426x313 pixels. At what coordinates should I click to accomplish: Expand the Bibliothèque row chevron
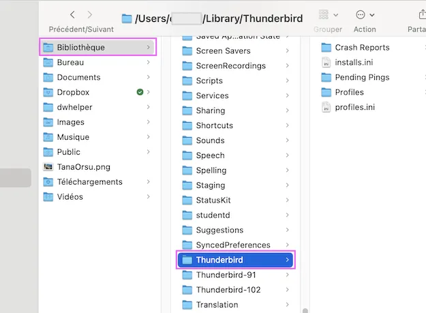click(x=149, y=47)
